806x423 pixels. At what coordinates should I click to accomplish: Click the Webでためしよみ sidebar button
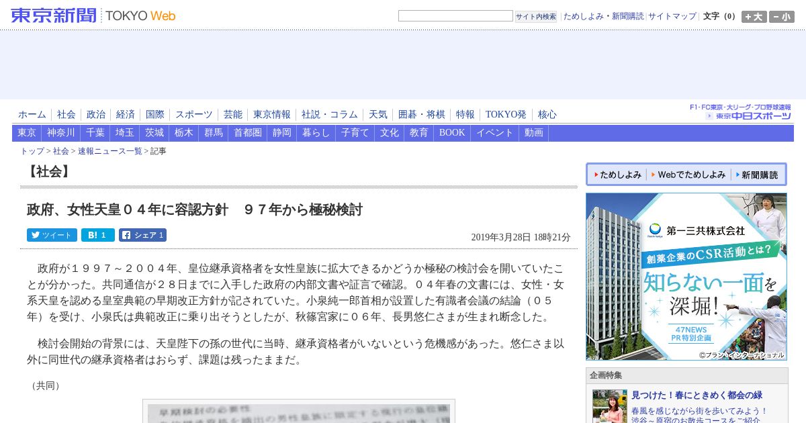[x=688, y=175]
